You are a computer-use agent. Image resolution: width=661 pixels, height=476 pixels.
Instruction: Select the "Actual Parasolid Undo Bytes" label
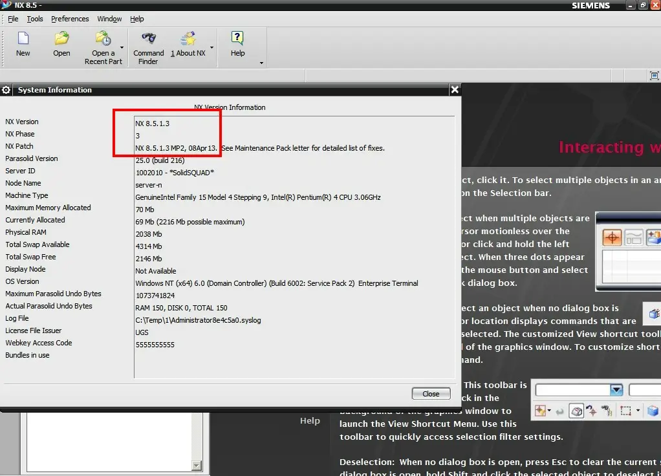(x=49, y=306)
